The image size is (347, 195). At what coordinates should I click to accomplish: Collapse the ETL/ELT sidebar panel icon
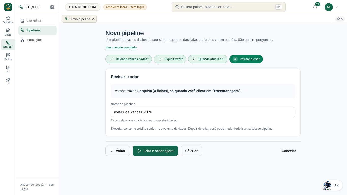point(52,7)
